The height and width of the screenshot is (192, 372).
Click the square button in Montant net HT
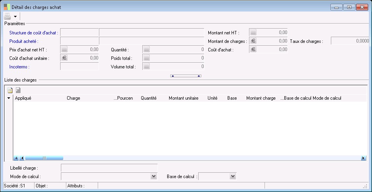click(x=253, y=32)
